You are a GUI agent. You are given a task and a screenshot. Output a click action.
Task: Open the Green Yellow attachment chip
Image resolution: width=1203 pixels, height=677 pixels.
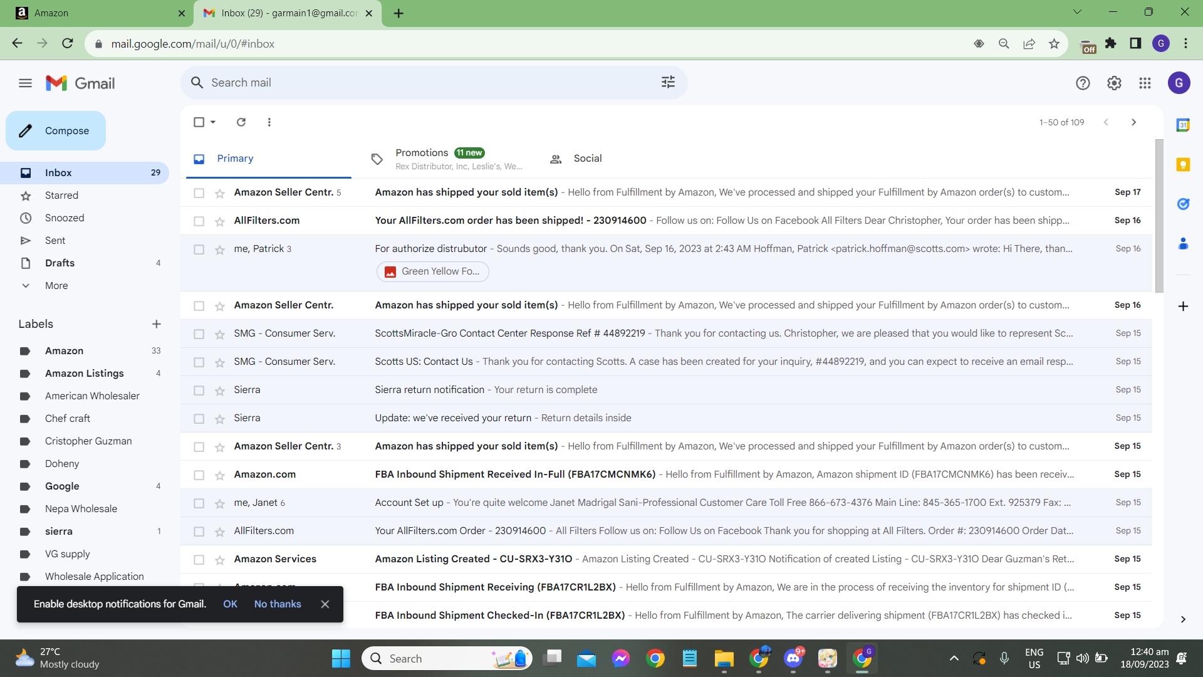(432, 271)
